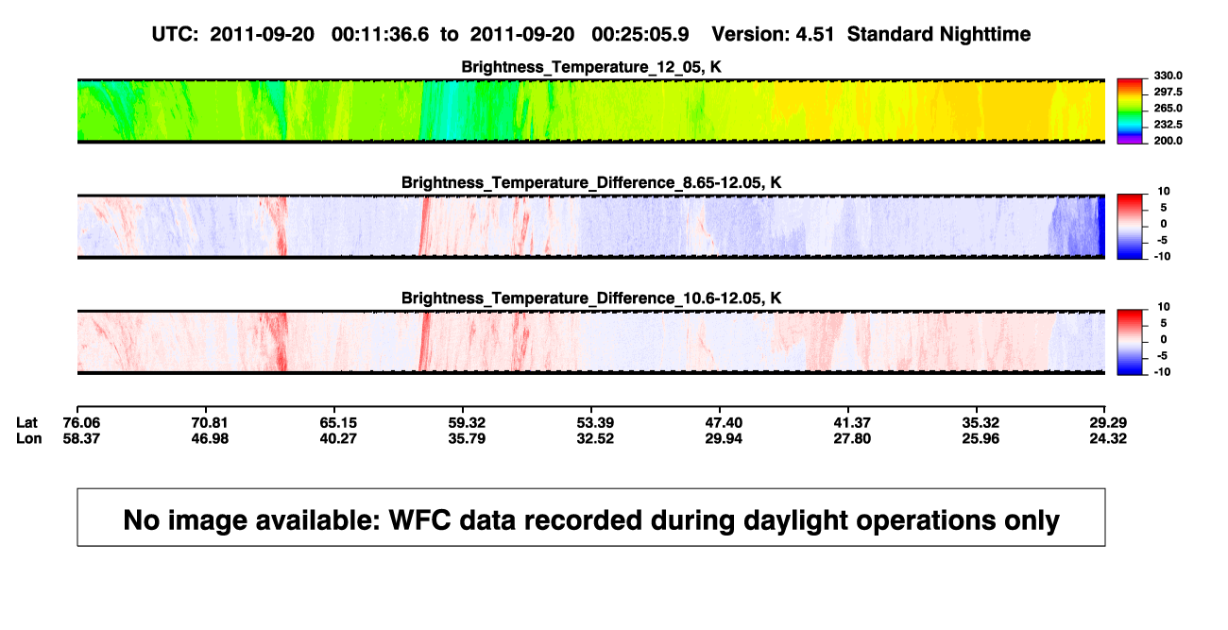Click the Brightness_Temperature_12_05 image strip

(590, 111)
